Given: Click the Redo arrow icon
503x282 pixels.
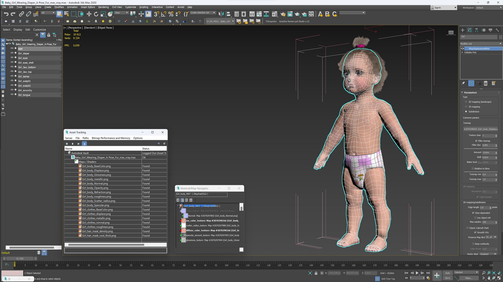Looking at the screenshot, I should tap(13, 14).
